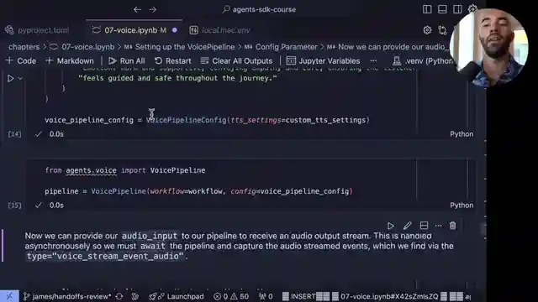
Task: Split the markdown cell
Action: [x=424, y=226]
